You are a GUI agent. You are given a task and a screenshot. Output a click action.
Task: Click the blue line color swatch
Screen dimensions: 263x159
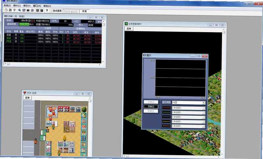166,117
